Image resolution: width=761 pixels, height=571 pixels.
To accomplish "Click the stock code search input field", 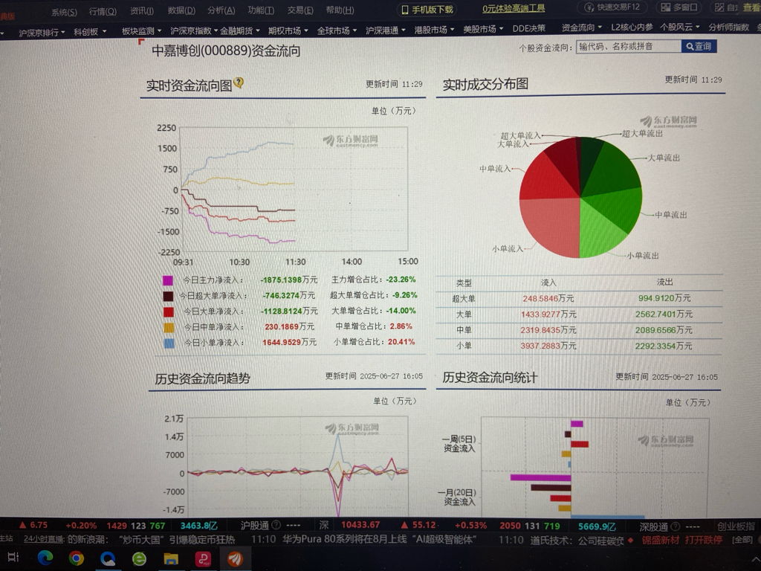I will (x=629, y=47).
